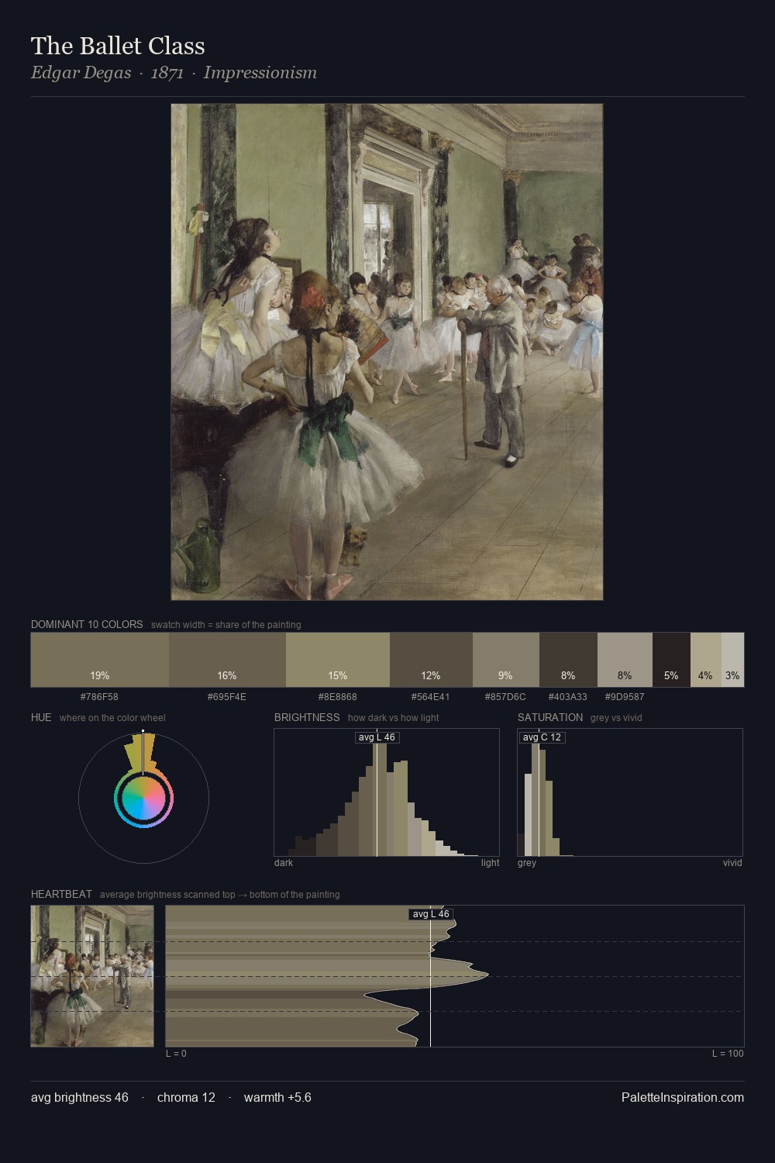Screen dimensions: 775x1163
Task: Choose the 12% dark brown swatch
Action: coord(431,660)
